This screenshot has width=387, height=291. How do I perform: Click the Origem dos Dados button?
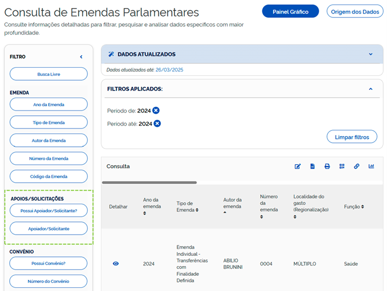coord(354,11)
